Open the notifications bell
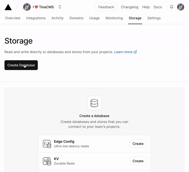This screenshot has width=189, height=172. [x=172, y=7]
